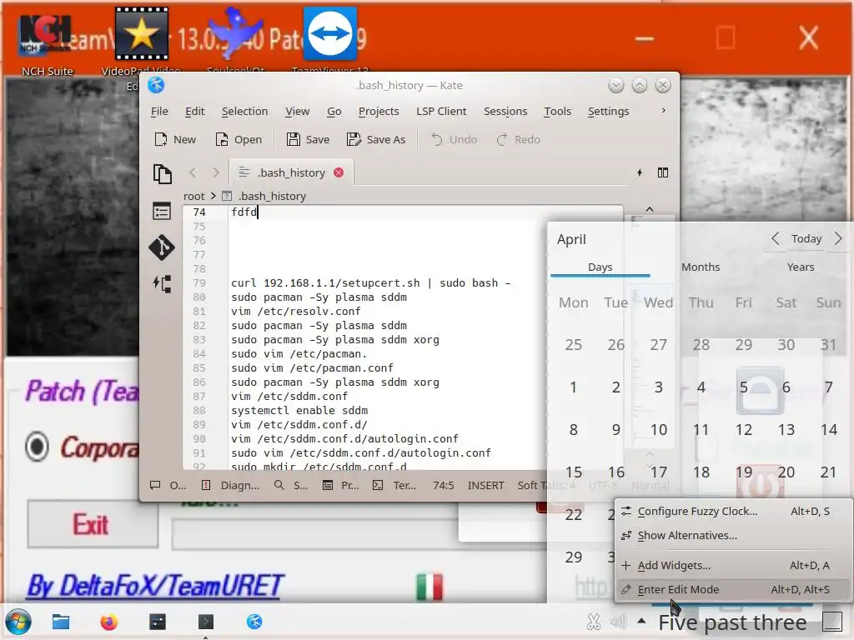Go to previous month in calendar

(776, 238)
